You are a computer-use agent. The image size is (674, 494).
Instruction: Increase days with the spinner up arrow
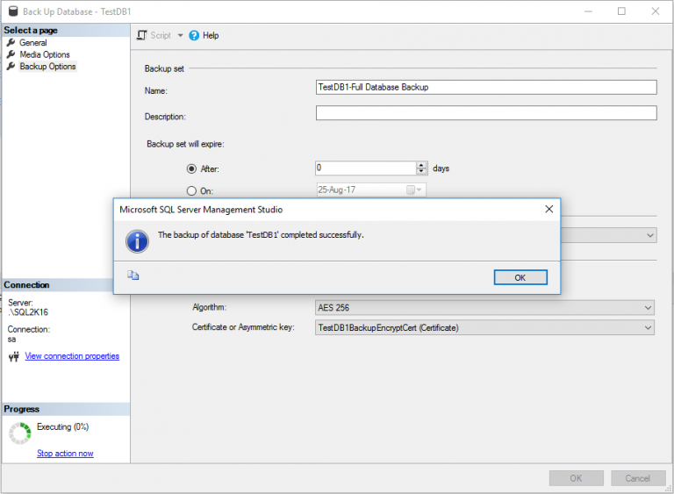tap(421, 165)
